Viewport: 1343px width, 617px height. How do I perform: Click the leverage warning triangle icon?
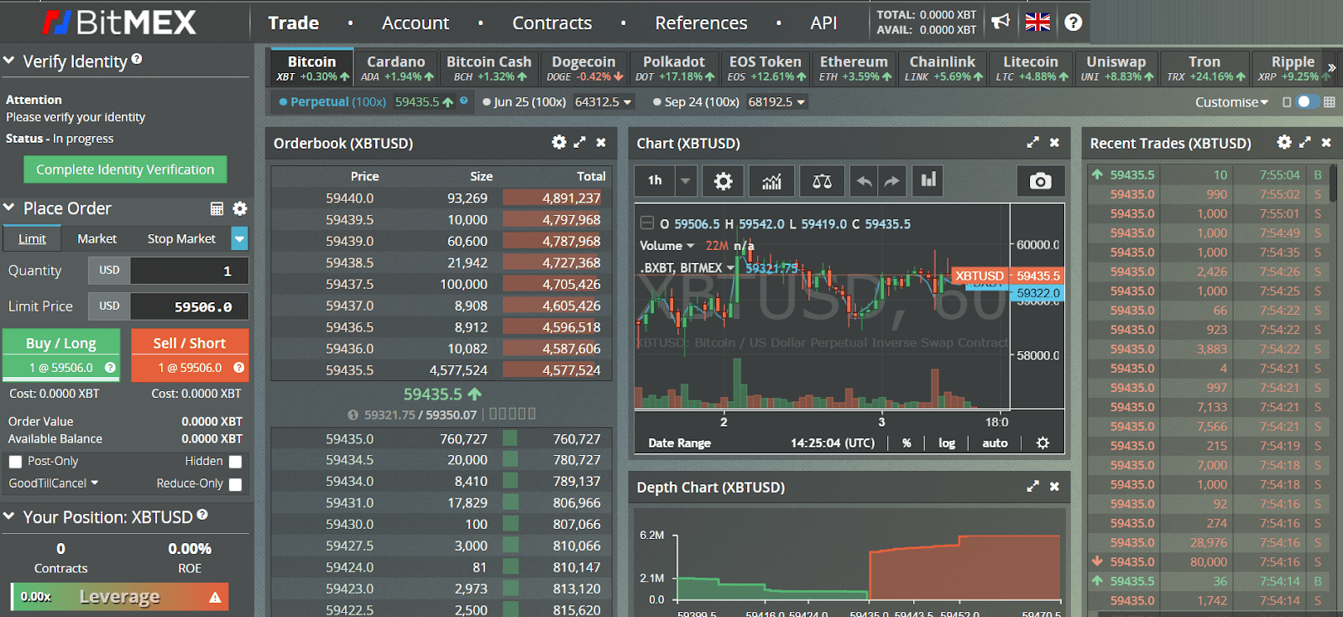(x=215, y=597)
